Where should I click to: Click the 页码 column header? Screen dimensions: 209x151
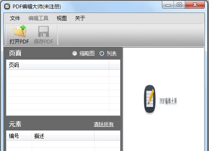[58, 65]
